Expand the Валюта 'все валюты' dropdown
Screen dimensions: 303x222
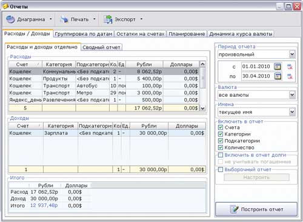292,95
